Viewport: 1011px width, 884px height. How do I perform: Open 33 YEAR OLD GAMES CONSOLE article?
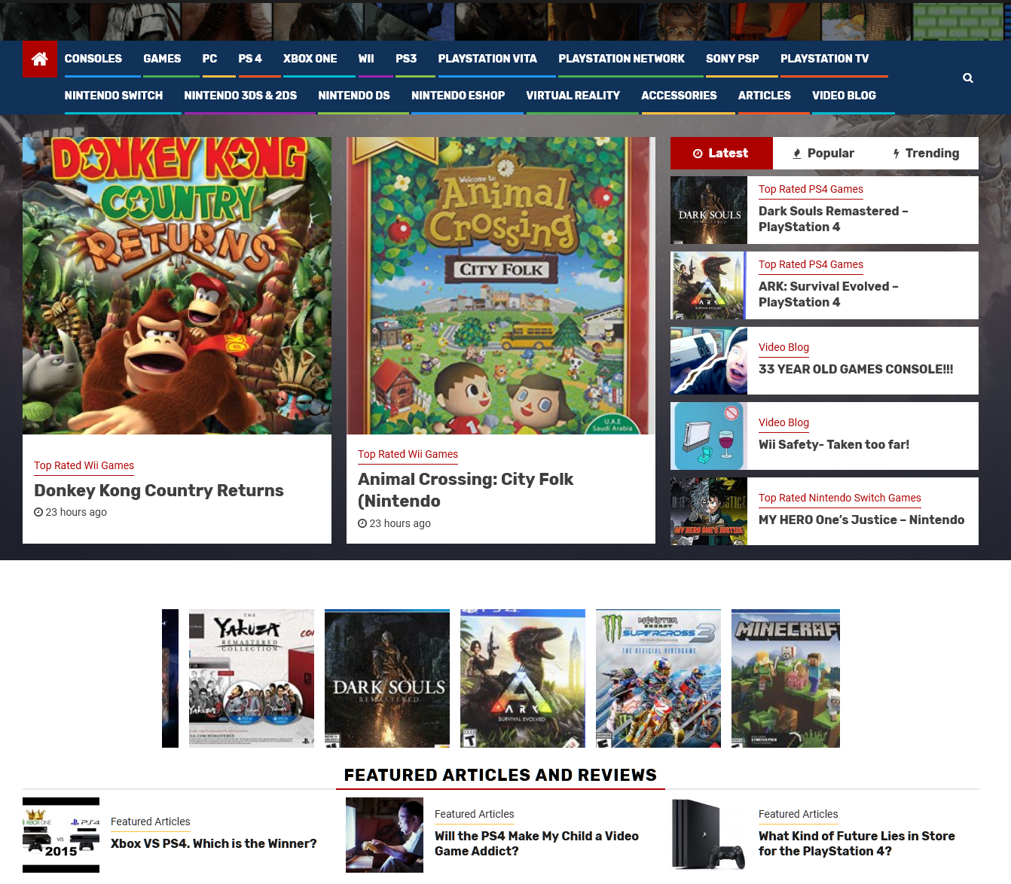tap(856, 369)
